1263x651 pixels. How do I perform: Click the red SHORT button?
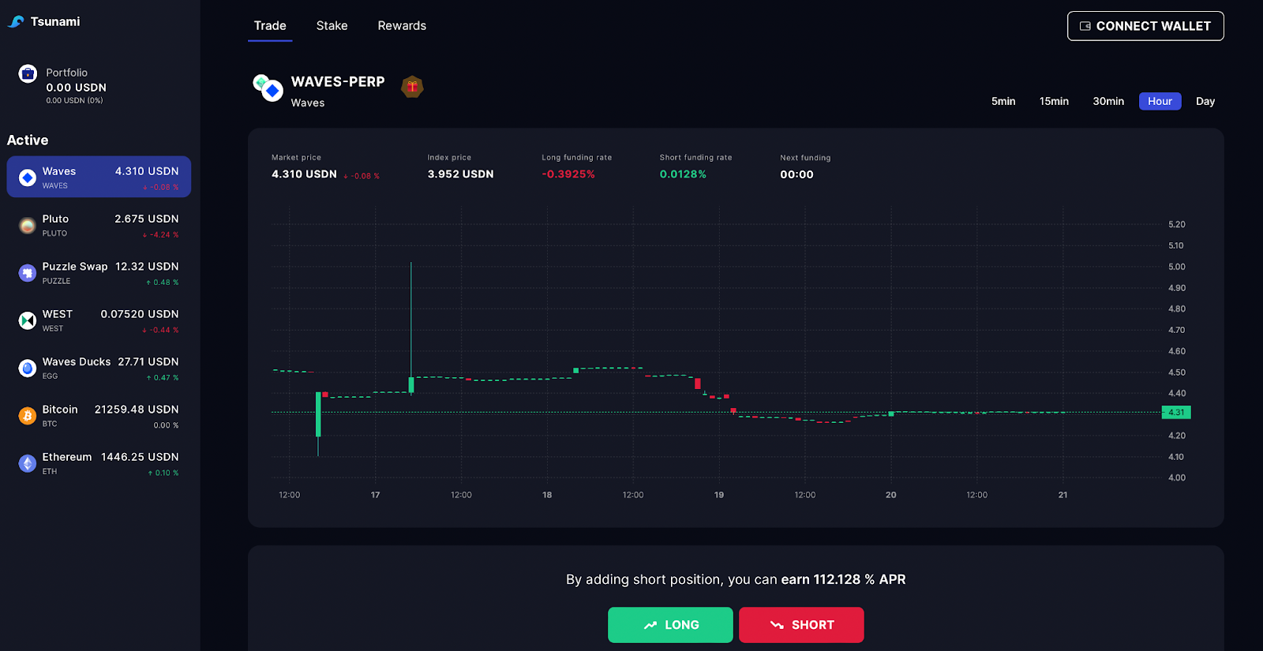(x=801, y=625)
